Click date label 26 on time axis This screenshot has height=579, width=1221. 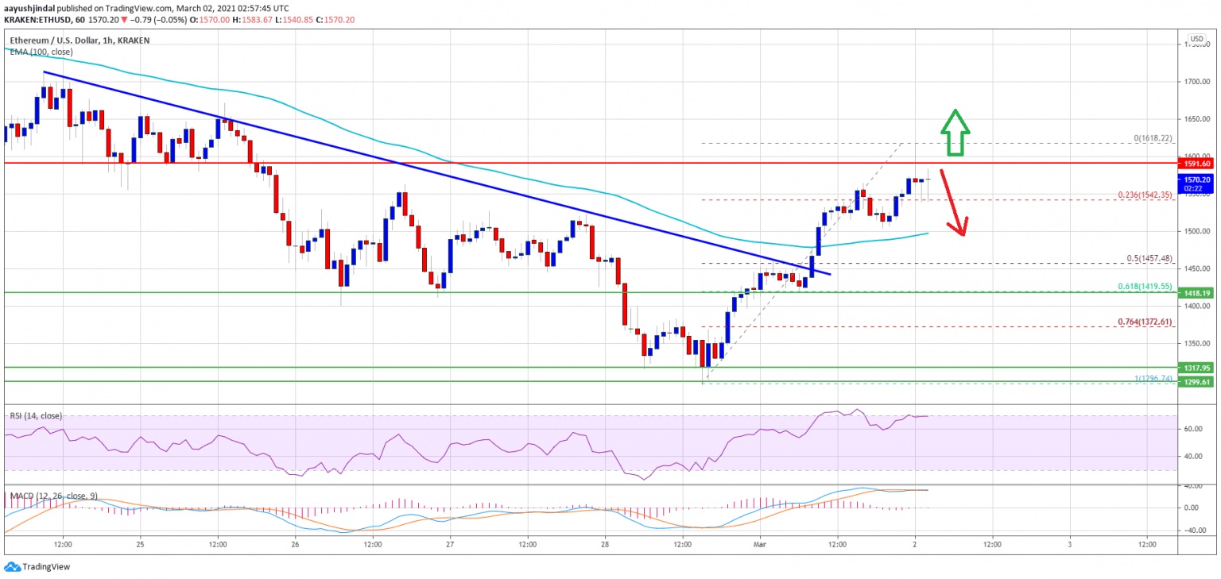pyautogui.click(x=295, y=545)
